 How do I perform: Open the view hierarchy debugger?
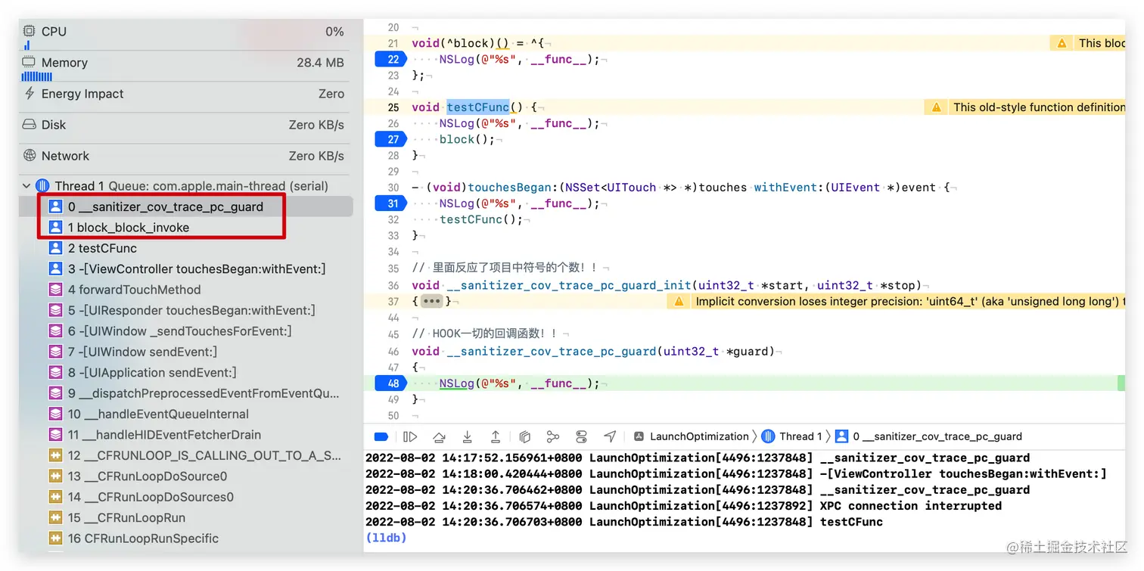(x=525, y=436)
